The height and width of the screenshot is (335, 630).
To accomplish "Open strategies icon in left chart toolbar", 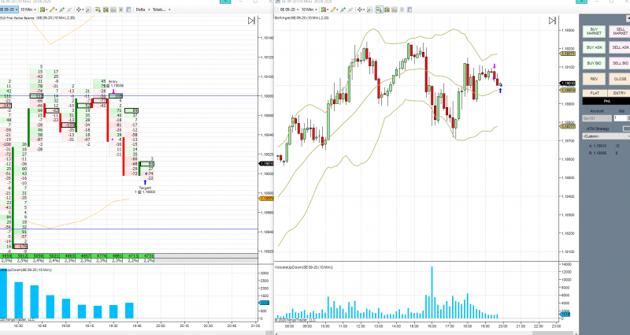I will 69,9.
